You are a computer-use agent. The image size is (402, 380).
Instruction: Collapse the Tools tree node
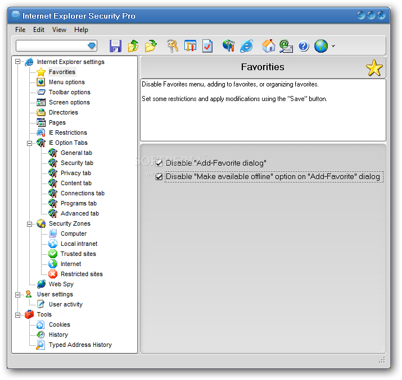pos(17,315)
